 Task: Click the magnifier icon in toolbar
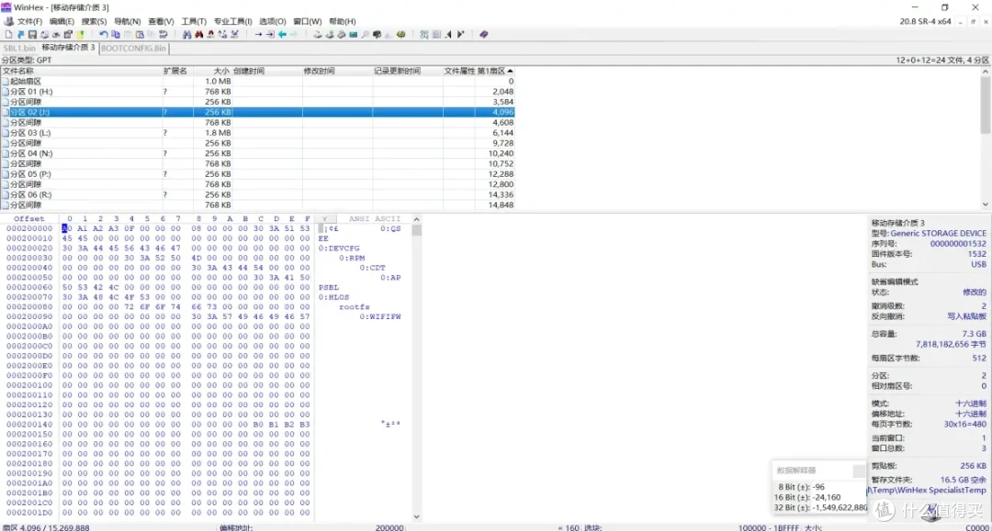[x=365, y=35]
